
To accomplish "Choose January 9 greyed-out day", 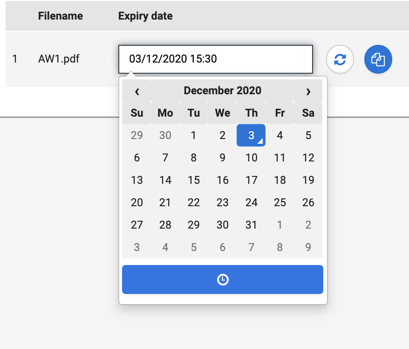I will point(308,247).
